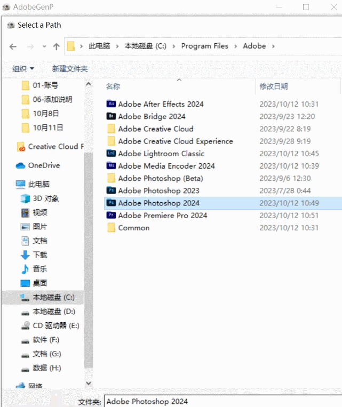Open the 组织 dropdown menu

[23, 69]
